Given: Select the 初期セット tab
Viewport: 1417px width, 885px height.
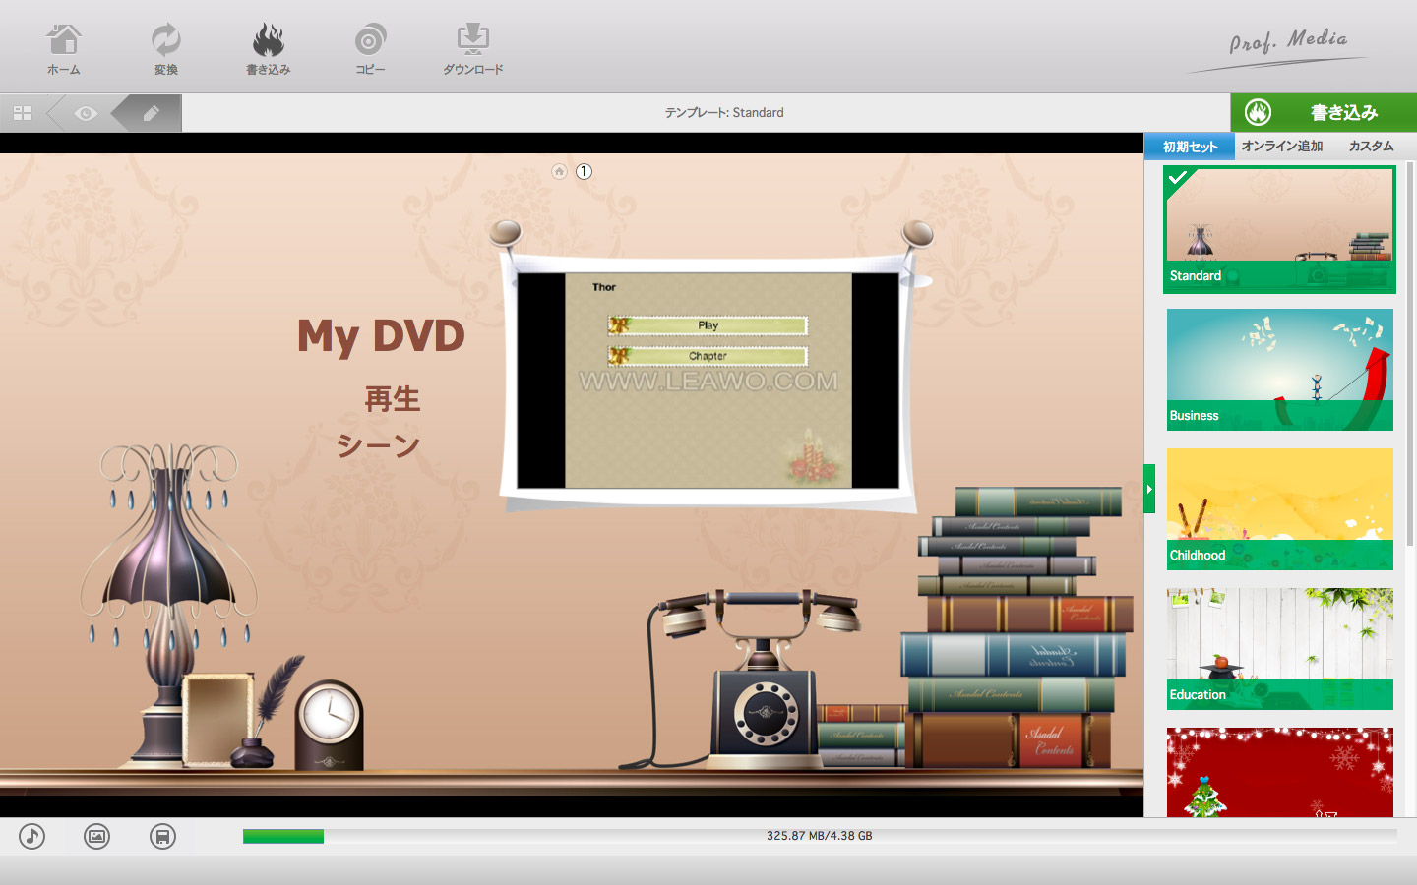Looking at the screenshot, I should pyautogui.click(x=1190, y=147).
